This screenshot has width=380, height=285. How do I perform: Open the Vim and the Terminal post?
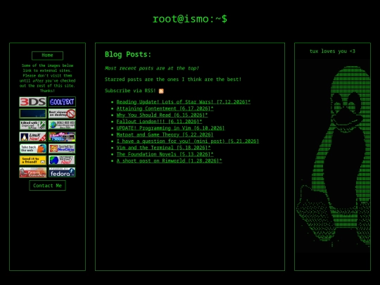(163, 148)
